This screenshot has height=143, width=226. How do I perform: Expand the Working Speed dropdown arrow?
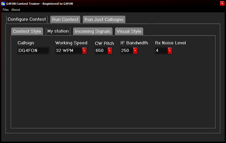click(x=84, y=51)
